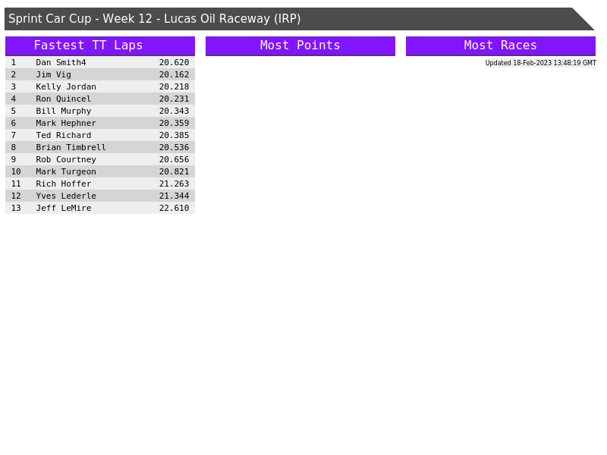Select Mark Hephner's row
Image resolution: width=607 pixels, height=455 pixels.
[x=66, y=123]
